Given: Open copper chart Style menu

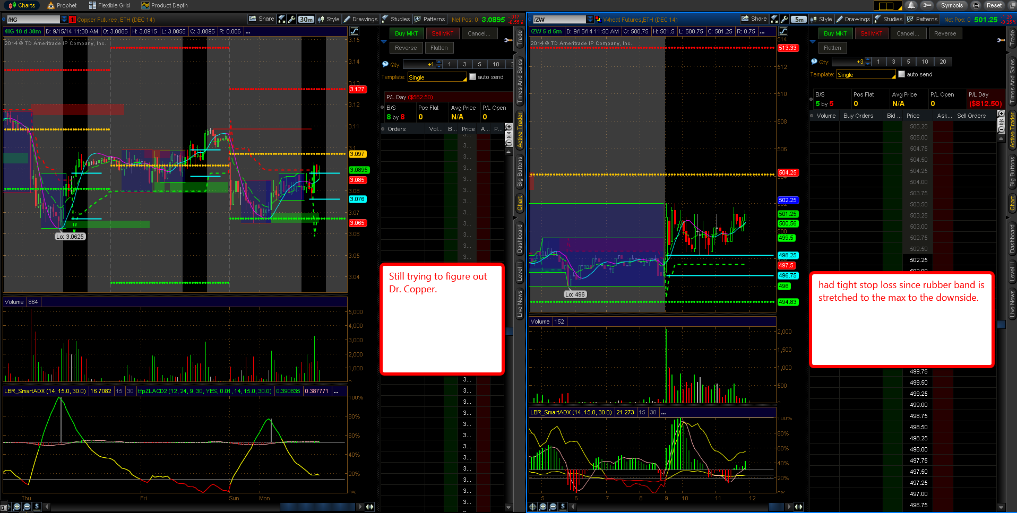Looking at the screenshot, I should (329, 19).
